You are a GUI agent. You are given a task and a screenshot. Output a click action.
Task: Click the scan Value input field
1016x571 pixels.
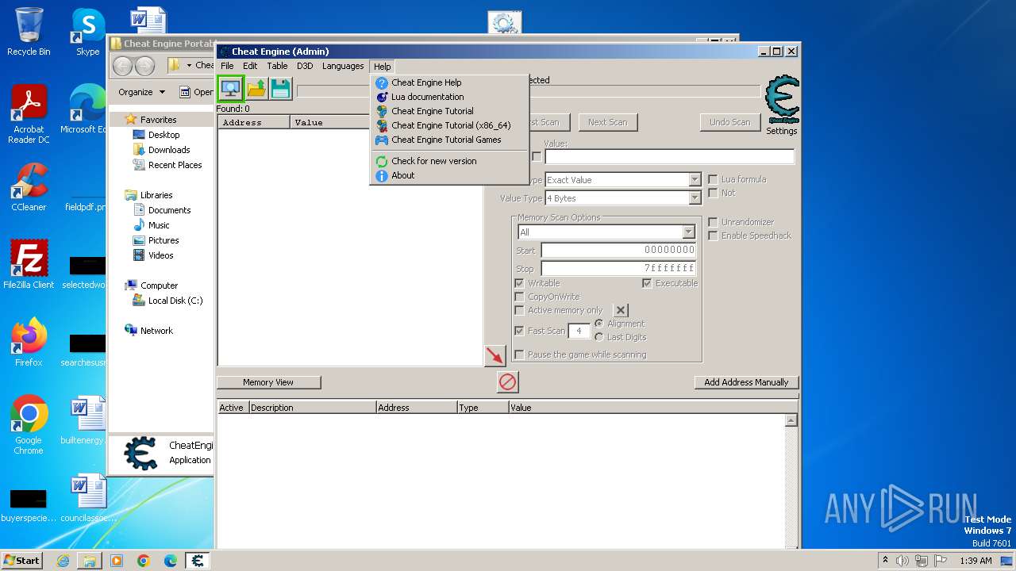(x=669, y=157)
